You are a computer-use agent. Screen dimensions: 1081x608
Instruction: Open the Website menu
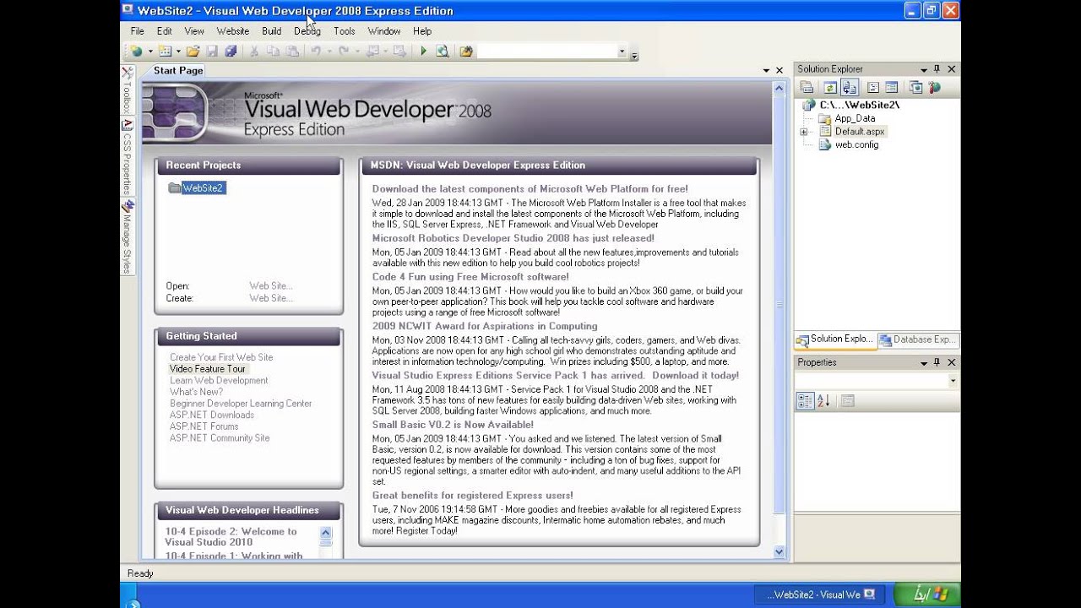coord(232,31)
